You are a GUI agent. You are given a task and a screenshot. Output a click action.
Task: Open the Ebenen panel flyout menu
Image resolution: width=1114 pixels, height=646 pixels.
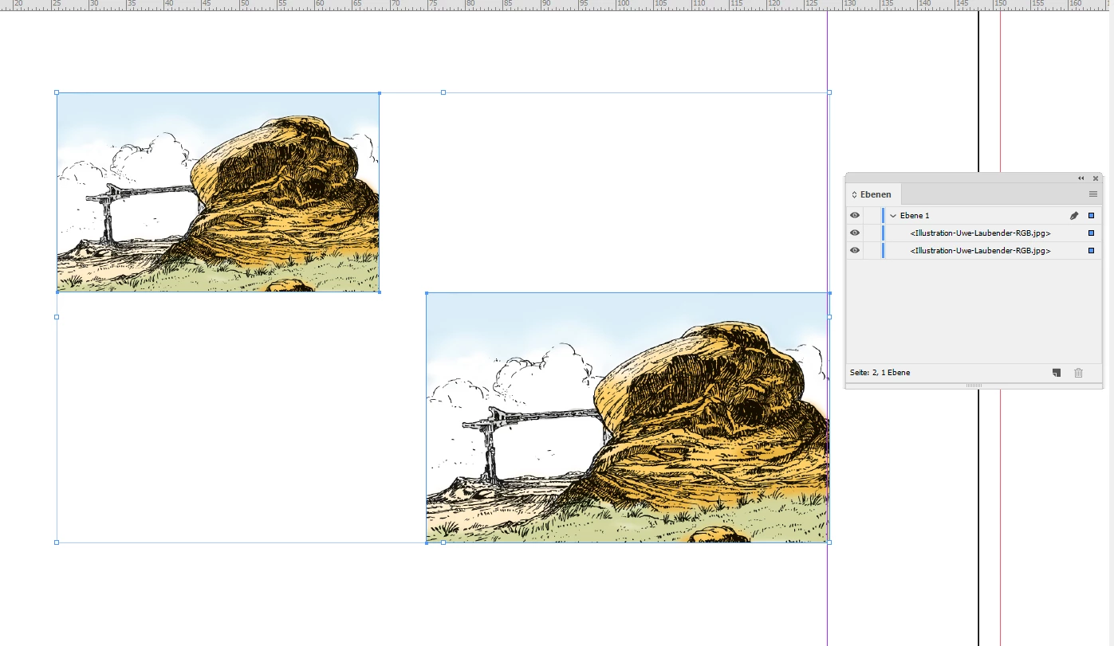click(1093, 194)
